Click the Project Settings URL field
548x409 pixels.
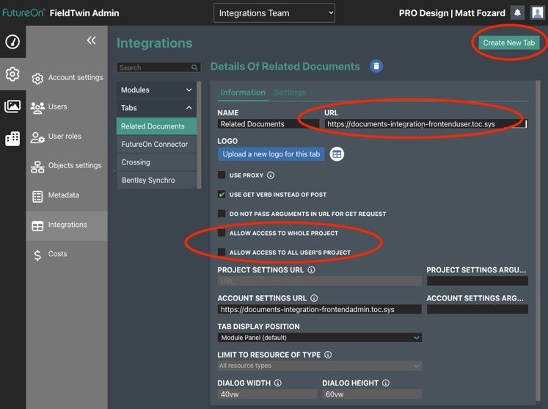click(319, 281)
